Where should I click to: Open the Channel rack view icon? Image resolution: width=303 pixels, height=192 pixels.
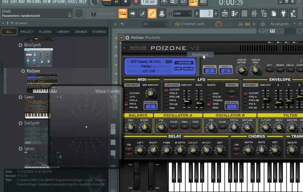(244, 14)
